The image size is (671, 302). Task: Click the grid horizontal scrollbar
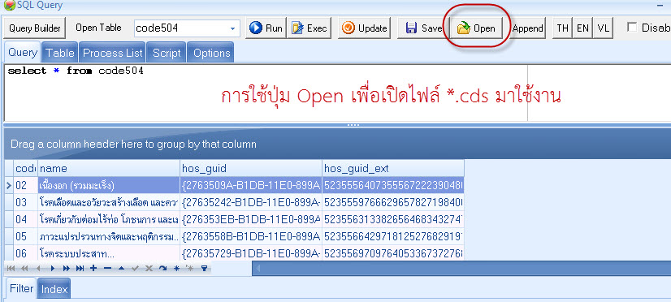tap(461, 268)
